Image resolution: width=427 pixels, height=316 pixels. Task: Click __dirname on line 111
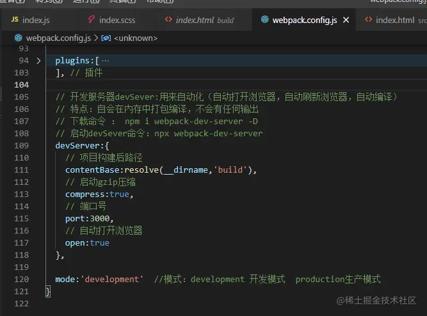(x=186, y=170)
